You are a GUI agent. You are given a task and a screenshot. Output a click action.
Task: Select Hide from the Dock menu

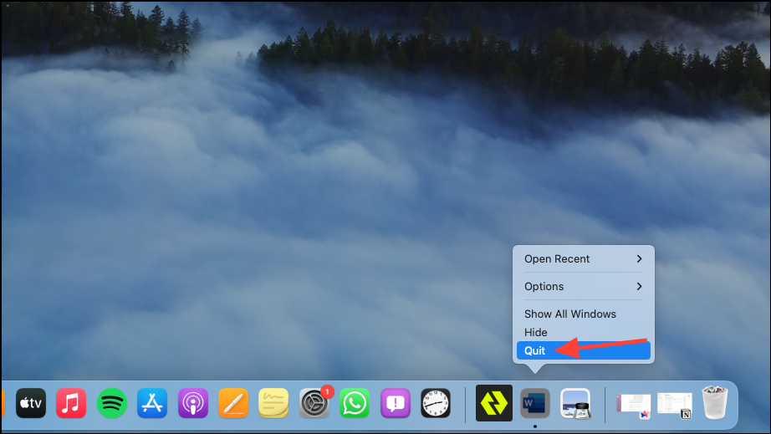tap(583, 333)
